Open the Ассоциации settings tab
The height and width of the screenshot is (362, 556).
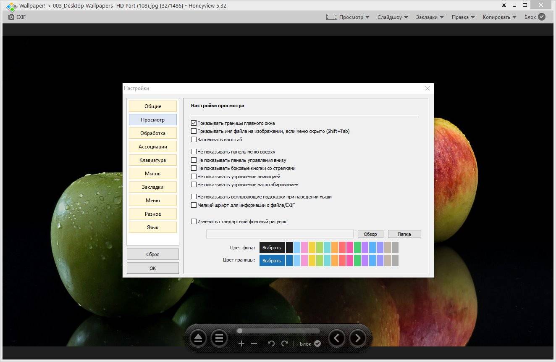pos(153,147)
